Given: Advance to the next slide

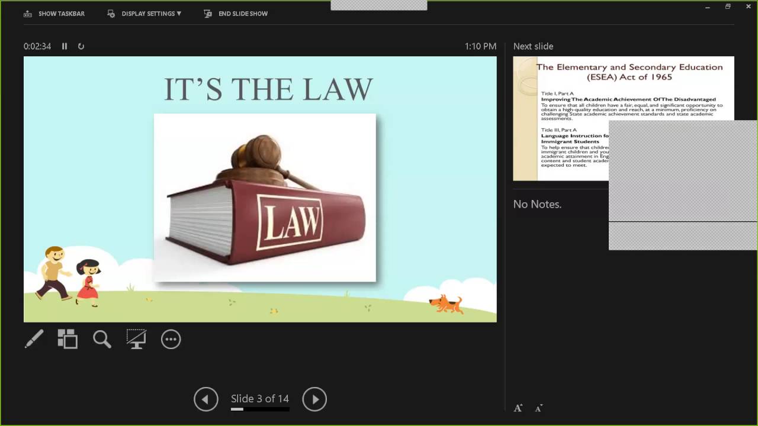Looking at the screenshot, I should click(314, 399).
